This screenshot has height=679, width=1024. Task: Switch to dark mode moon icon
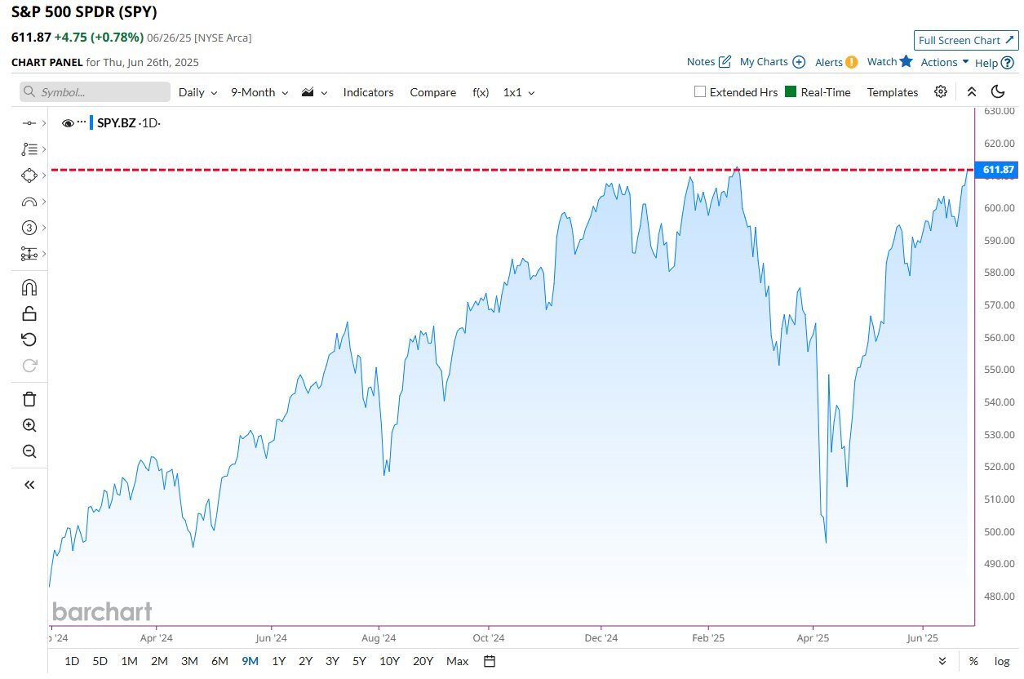pos(998,91)
